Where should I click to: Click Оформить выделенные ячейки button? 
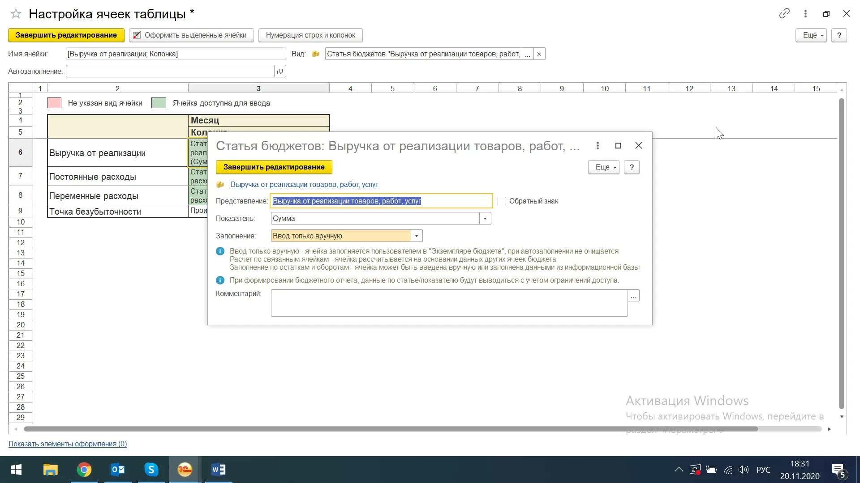[x=191, y=35]
